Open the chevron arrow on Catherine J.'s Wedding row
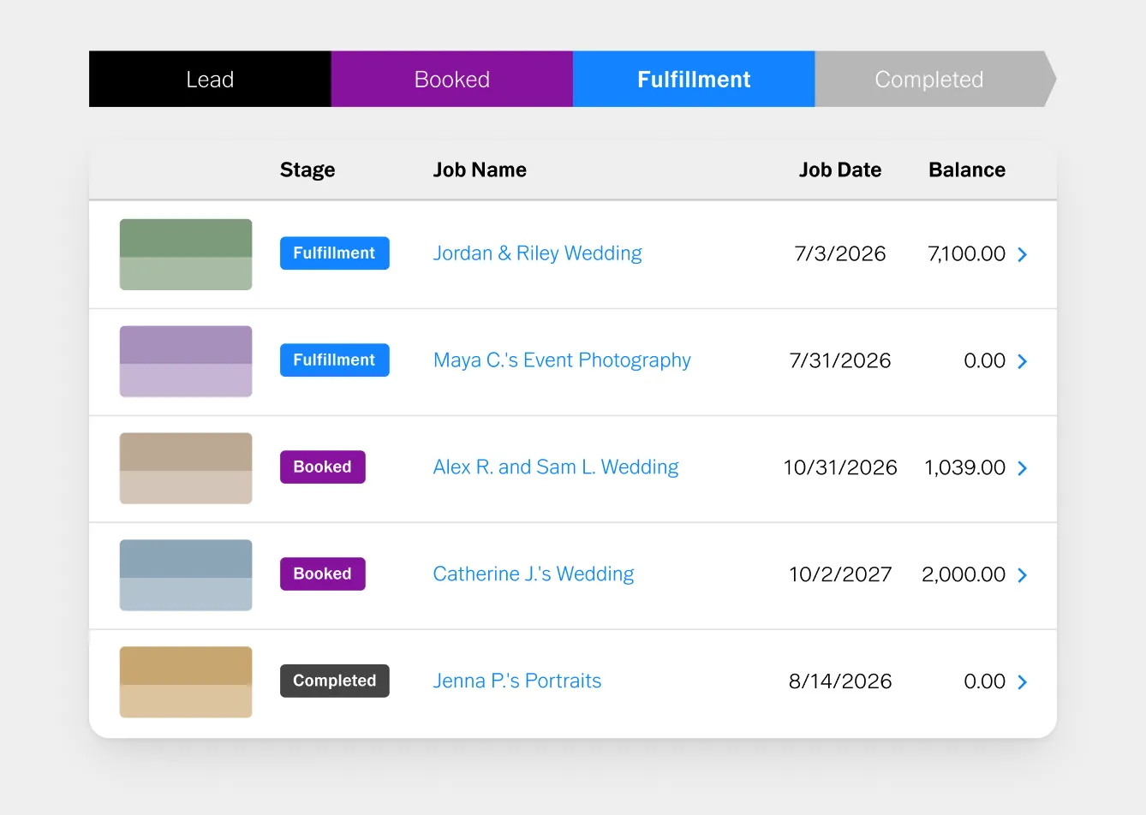 click(1022, 575)
